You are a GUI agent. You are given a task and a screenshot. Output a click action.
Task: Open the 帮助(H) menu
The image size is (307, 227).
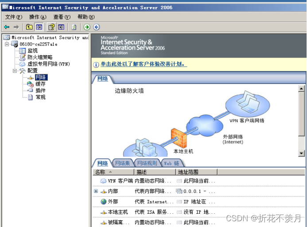pyautogui.click(x=86, y=17)
